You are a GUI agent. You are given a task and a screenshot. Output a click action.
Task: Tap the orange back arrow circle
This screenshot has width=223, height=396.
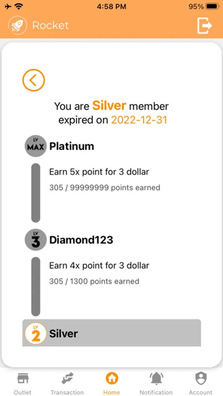(x=33, y=80)
